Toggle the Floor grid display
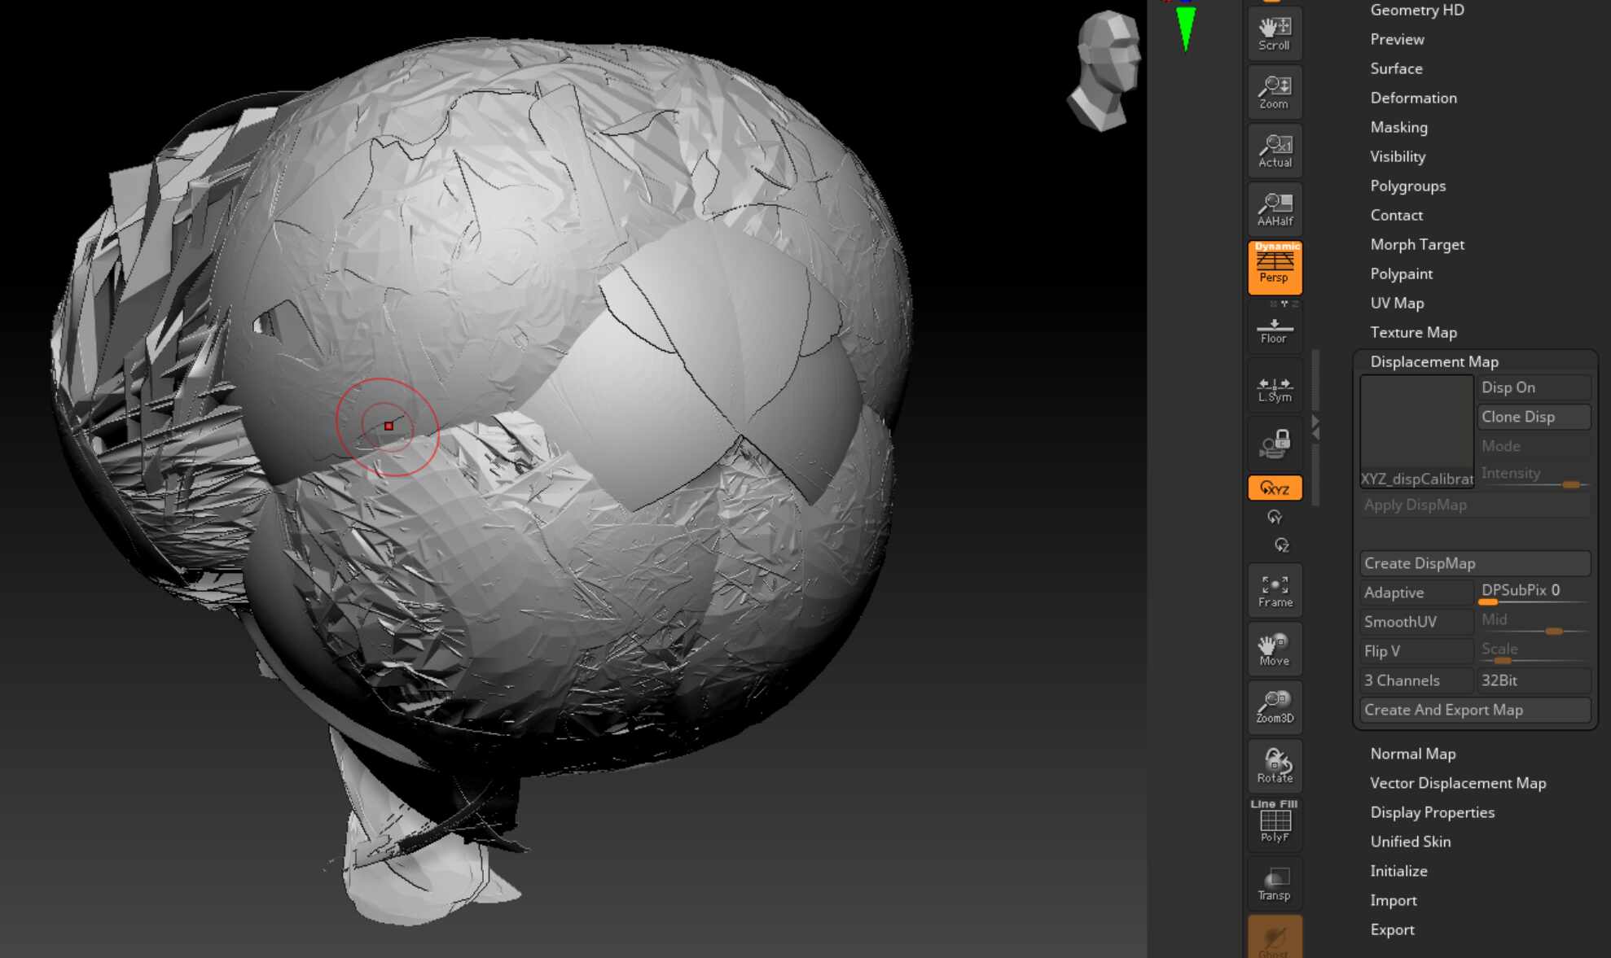This screenshot has width=1611, height=958. tap(1275, 328)
